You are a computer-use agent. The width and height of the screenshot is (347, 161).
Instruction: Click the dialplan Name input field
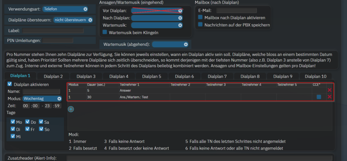(41, 91)
